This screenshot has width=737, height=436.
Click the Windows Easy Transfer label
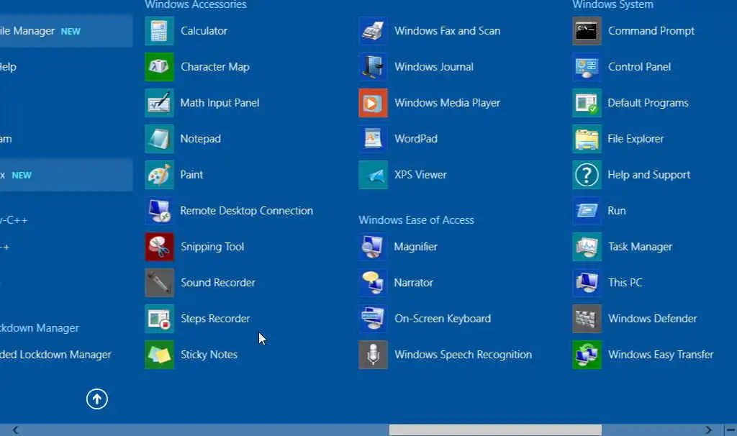661,355
